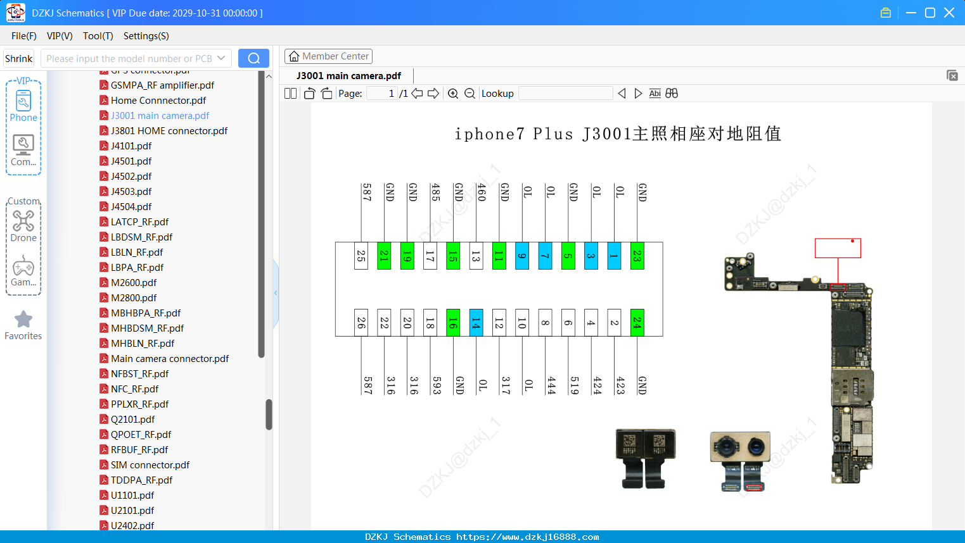
Task: Expand the model number dropdown arrow
Action: pyautogui.click(x=221, y=58)
